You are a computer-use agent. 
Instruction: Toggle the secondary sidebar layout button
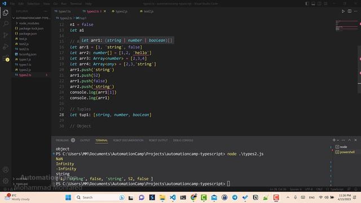coord(320,3)
